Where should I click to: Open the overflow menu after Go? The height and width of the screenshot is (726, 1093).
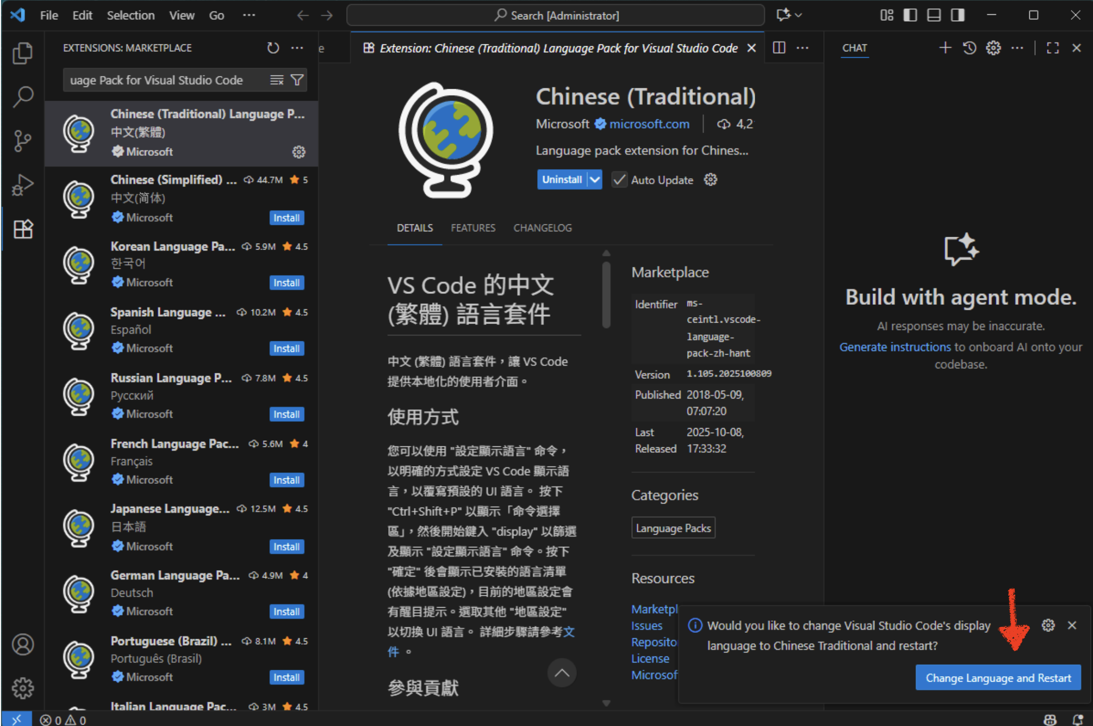tap(249, 15)
